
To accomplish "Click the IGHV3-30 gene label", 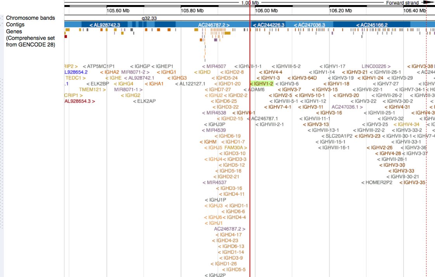I will pyautogui.click(x=392, y=165).
